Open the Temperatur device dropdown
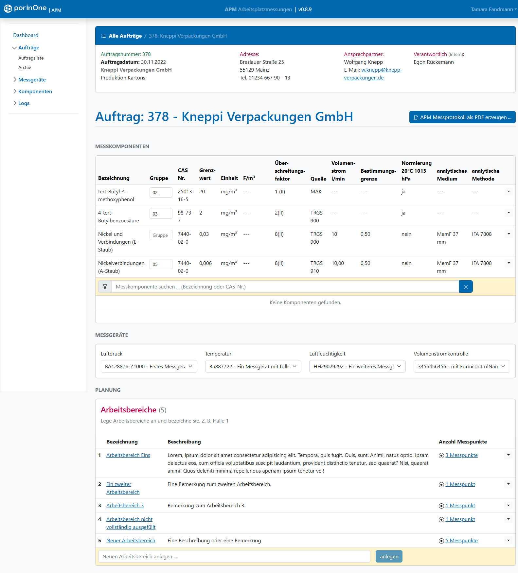The image size is (518, 573). [x=253, y=366]
